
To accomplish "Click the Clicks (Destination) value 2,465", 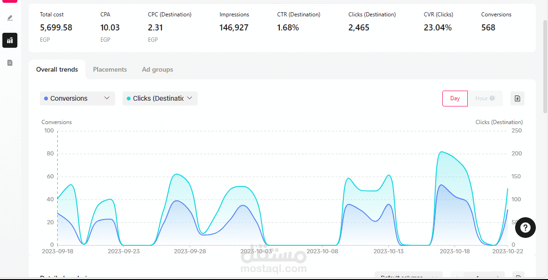I will (359, 28).
